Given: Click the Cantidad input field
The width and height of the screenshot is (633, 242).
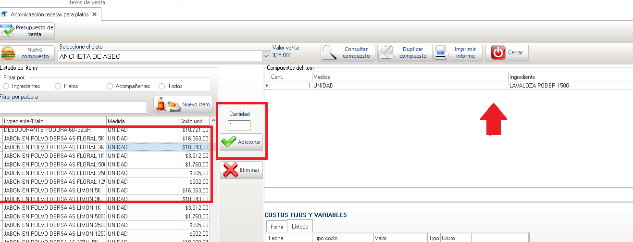Looking at the screenshot, I should 239,125.
